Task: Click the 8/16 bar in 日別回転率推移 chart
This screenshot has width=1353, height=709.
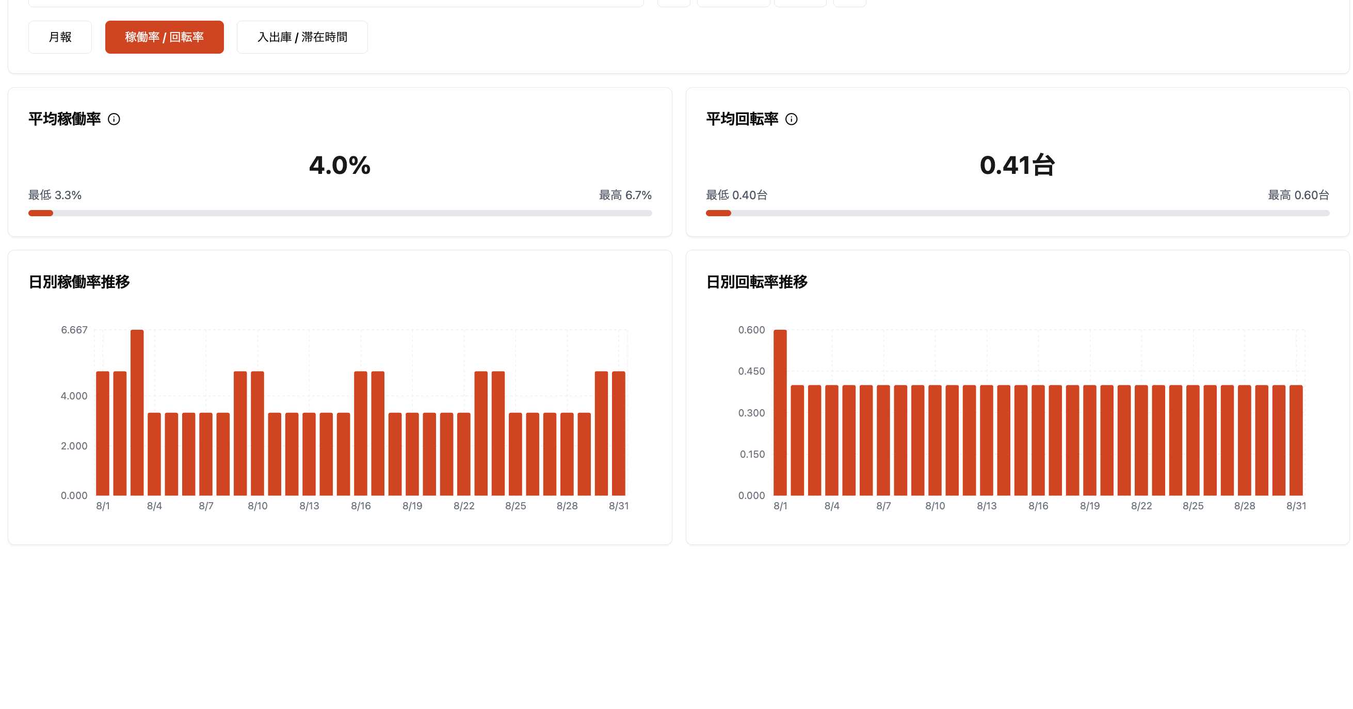Action: (x=1038, y=440)
